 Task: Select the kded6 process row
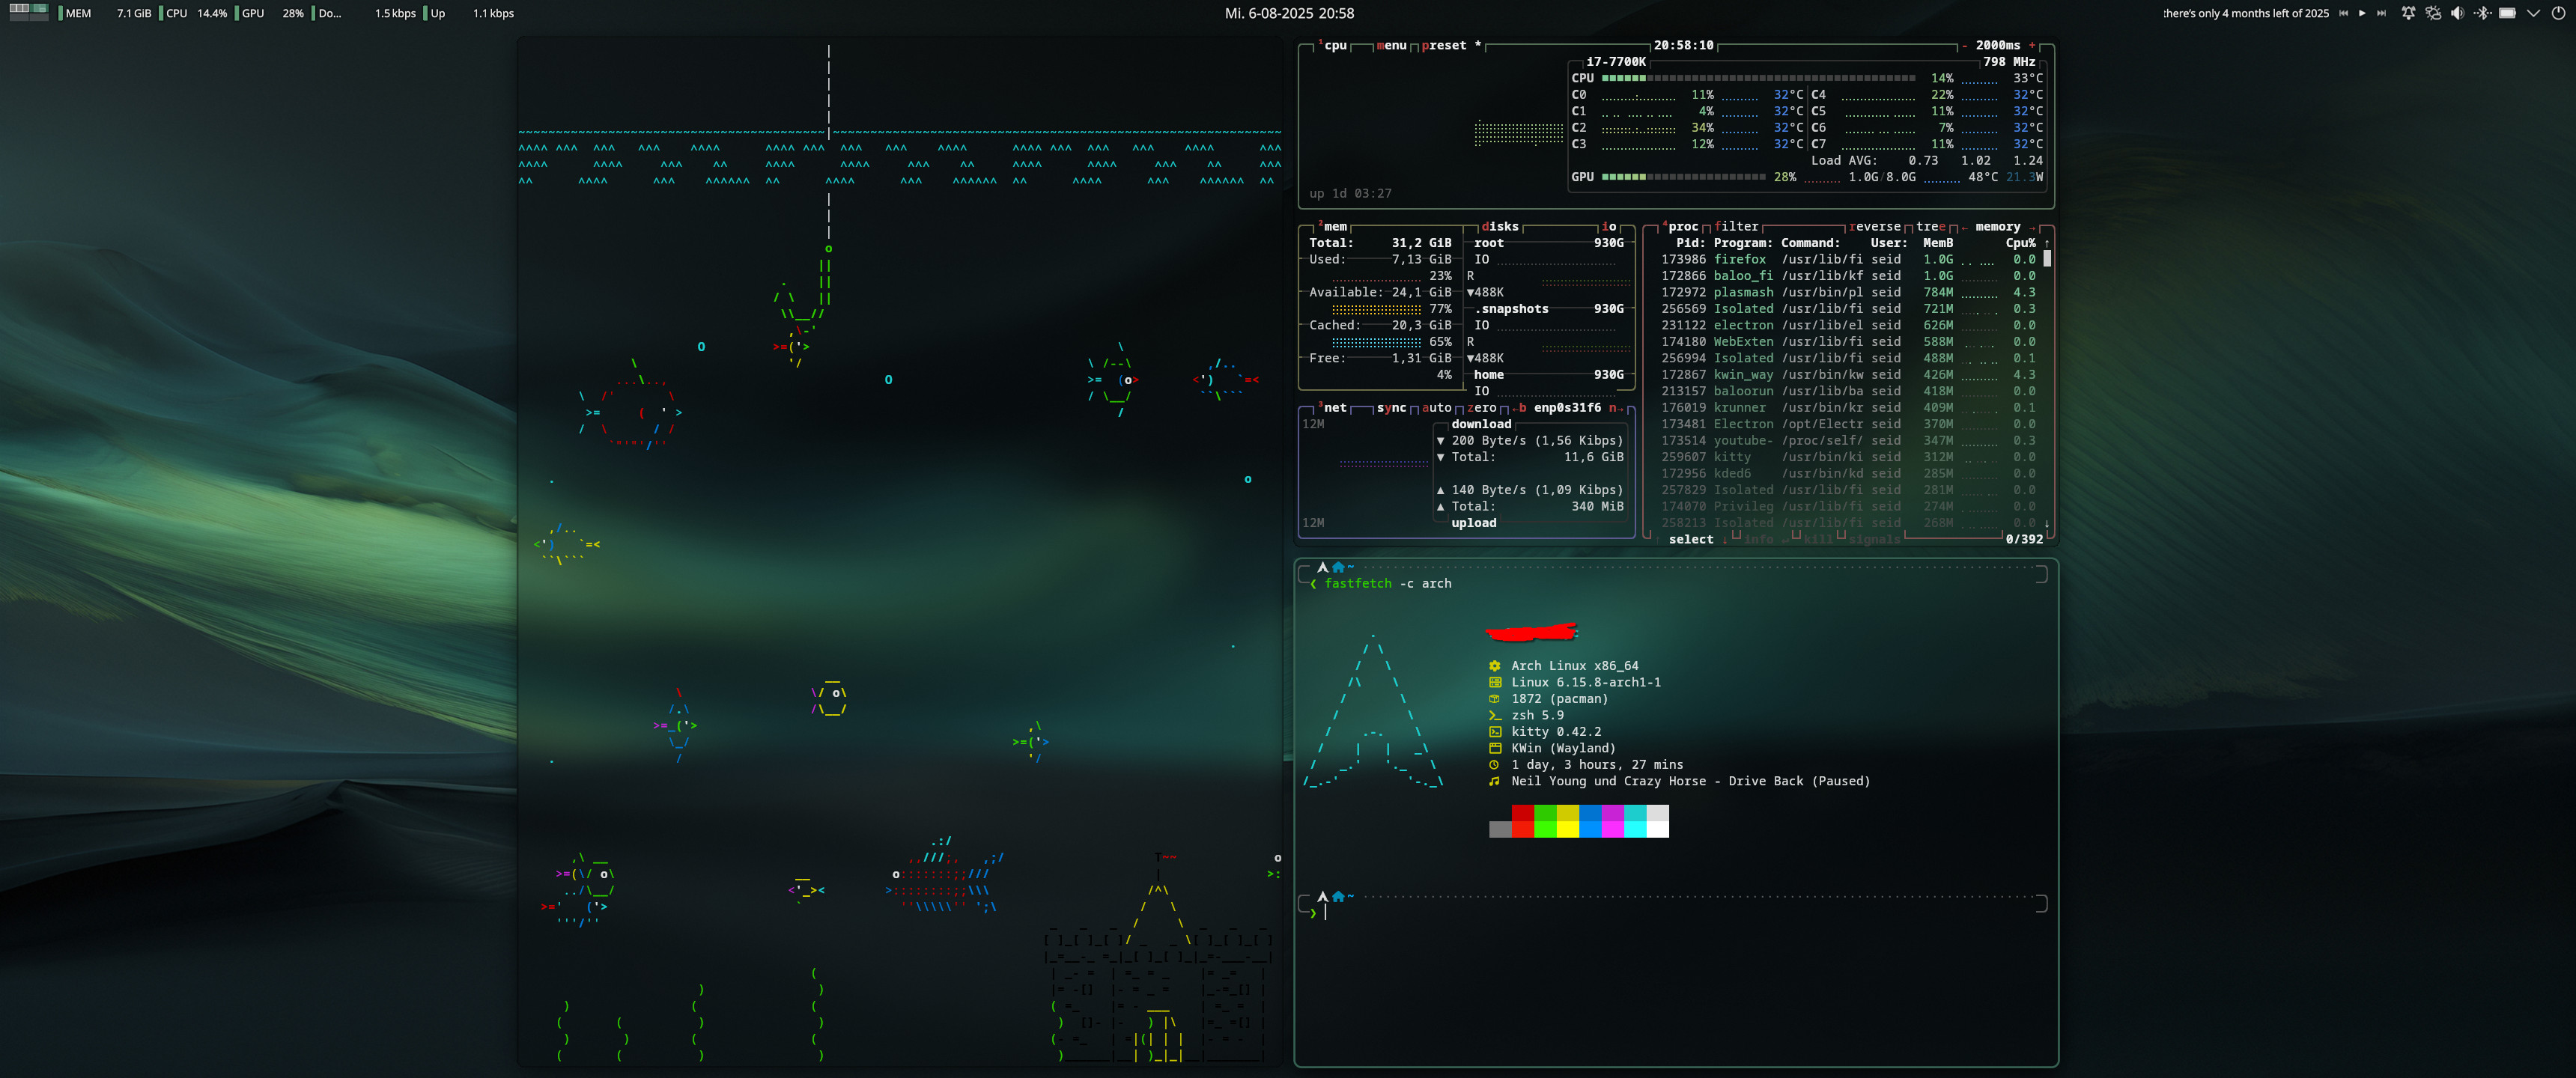tap(1848, 473)
